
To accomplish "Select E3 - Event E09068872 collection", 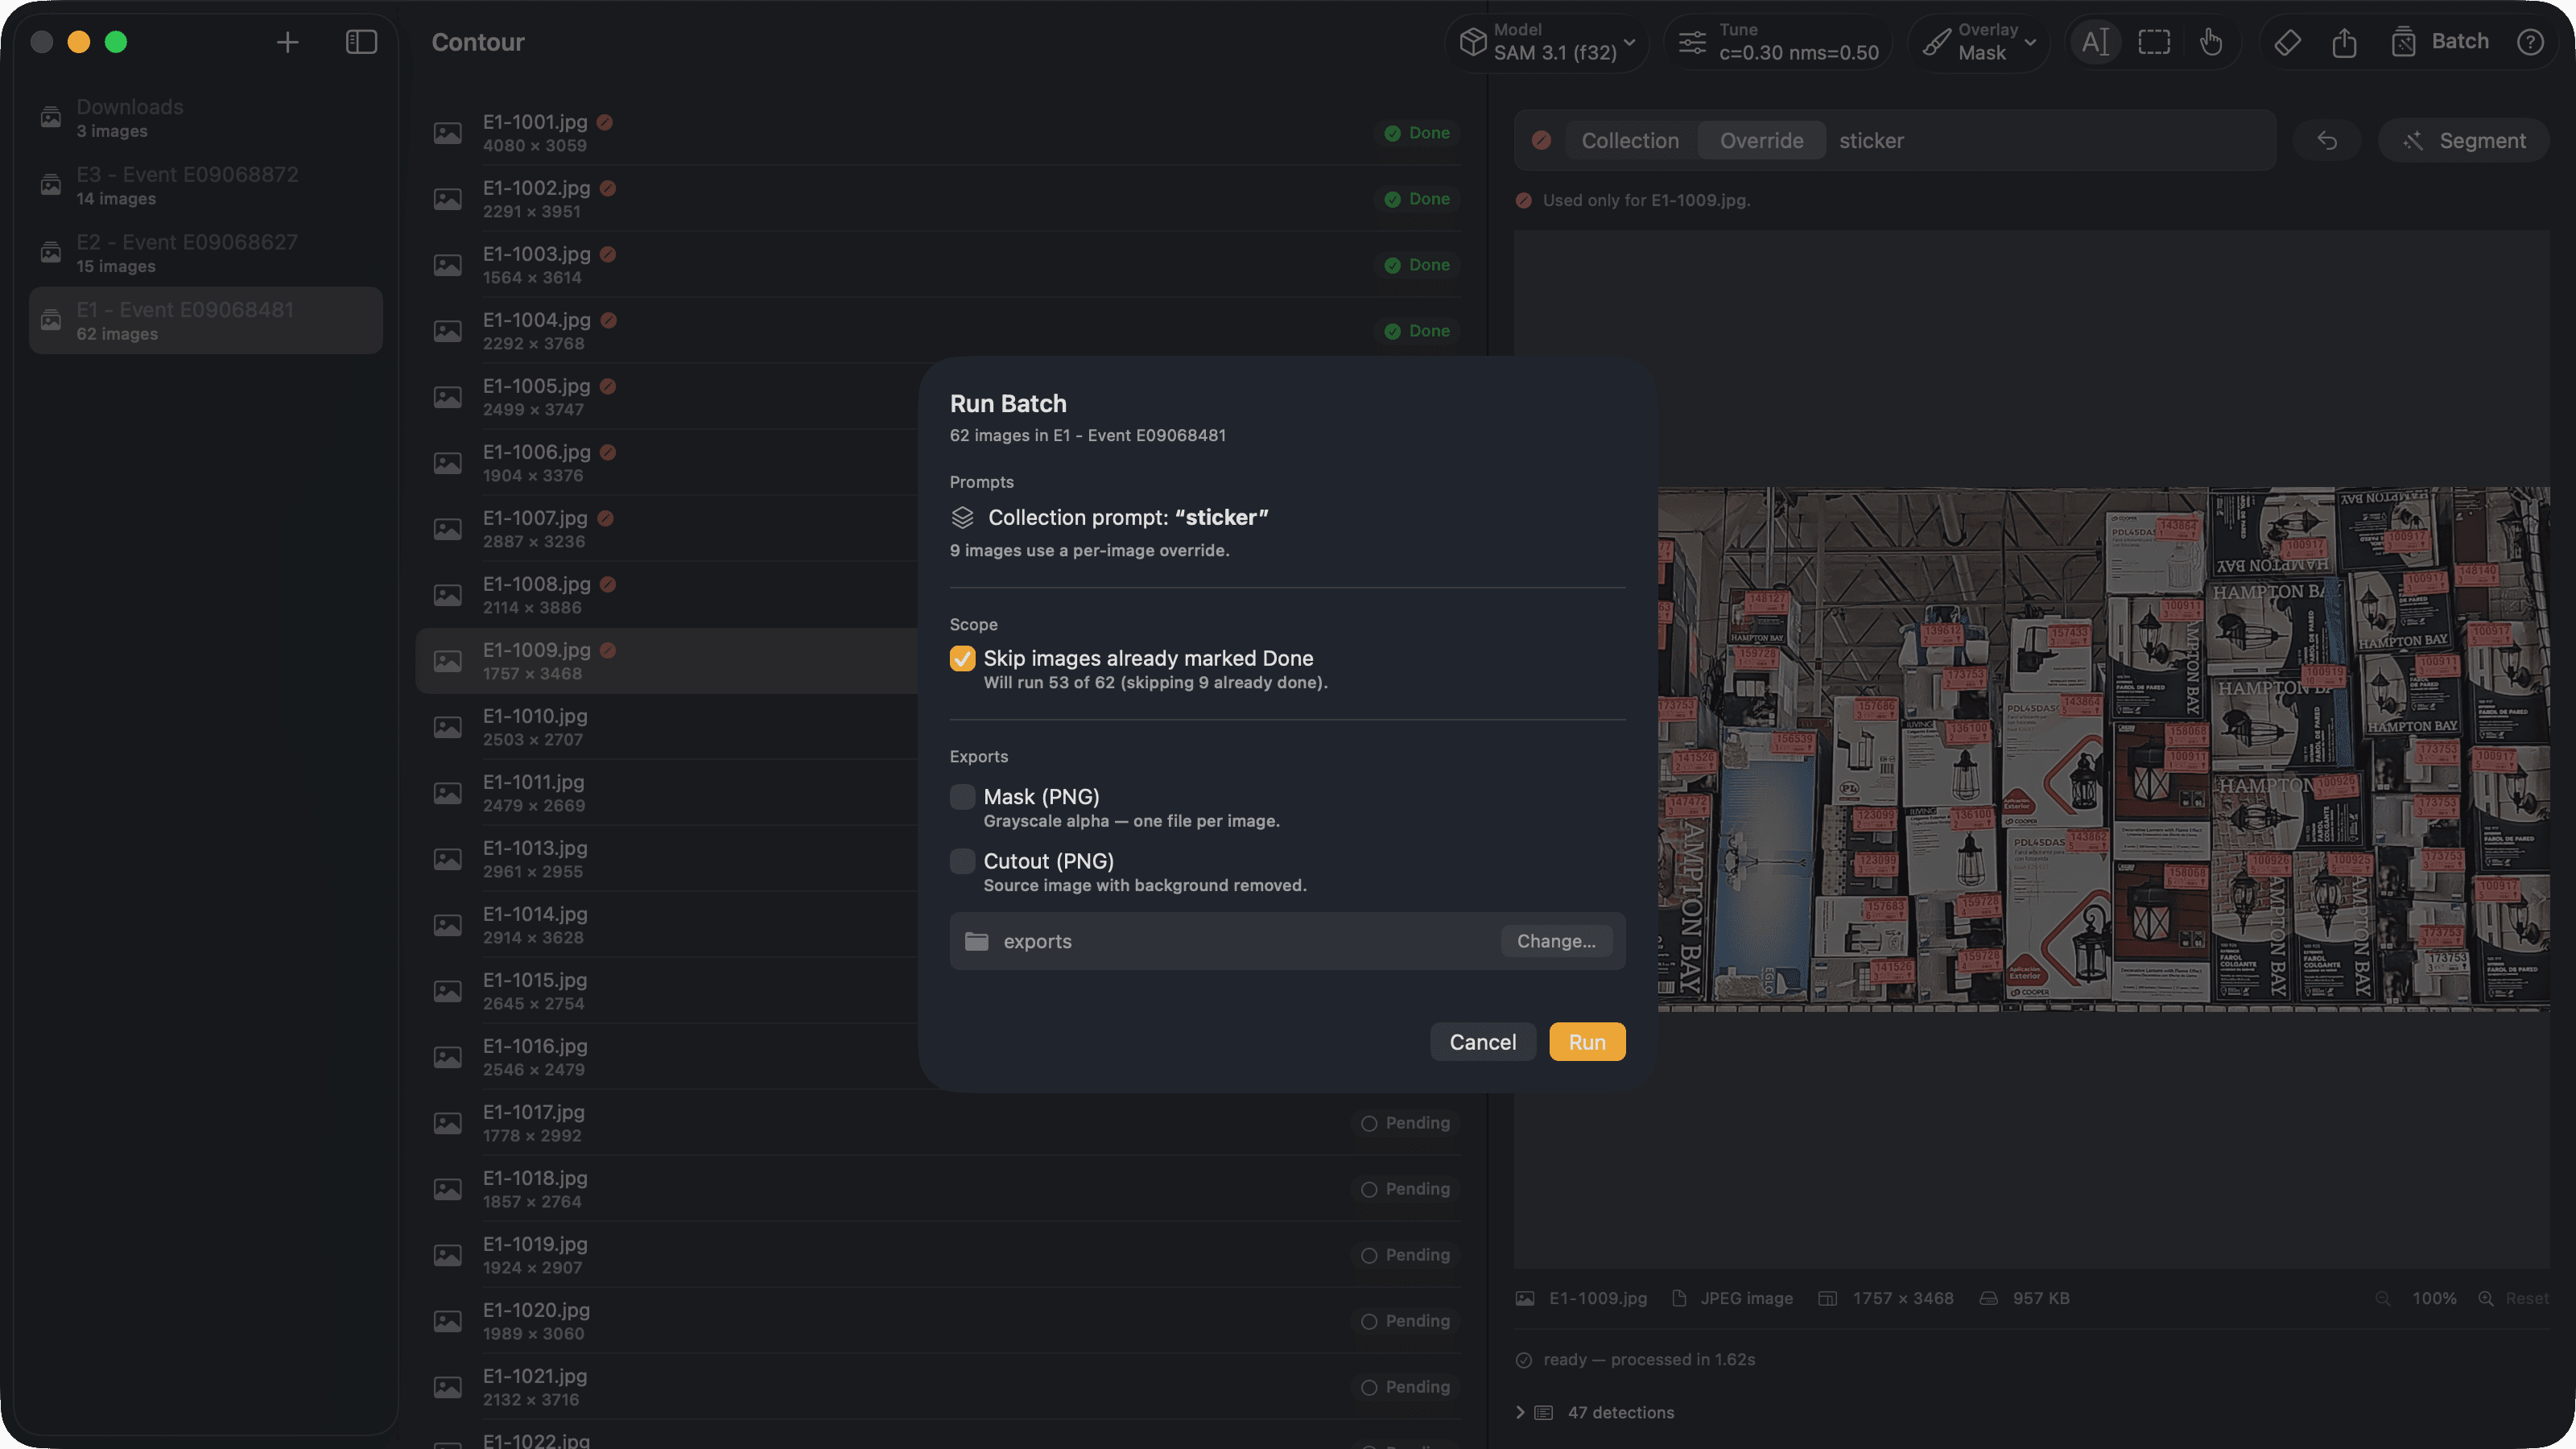I will click(205, 186).
